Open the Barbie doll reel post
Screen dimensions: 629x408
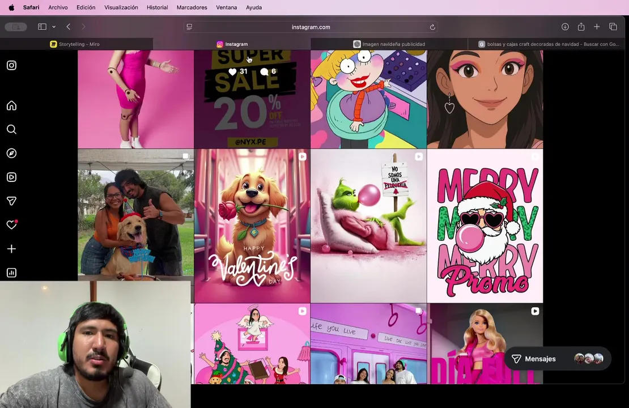[x=485, y=344]
